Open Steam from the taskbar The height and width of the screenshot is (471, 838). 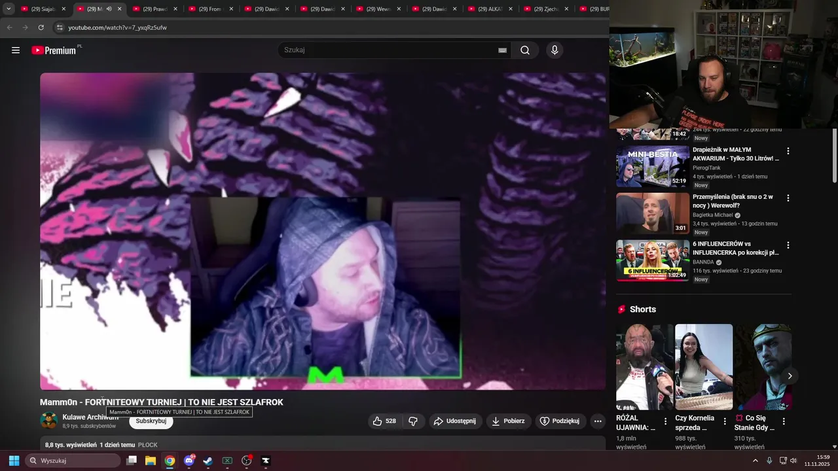click(x=208, y=461)
